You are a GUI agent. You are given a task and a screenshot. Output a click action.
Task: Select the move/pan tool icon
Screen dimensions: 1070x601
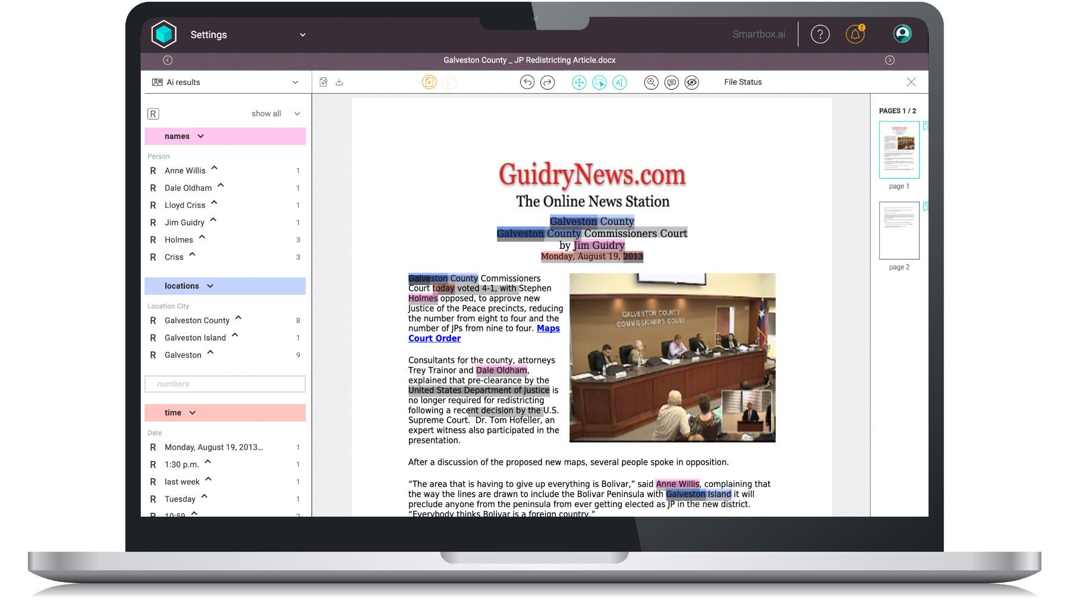tap(579, 83)
